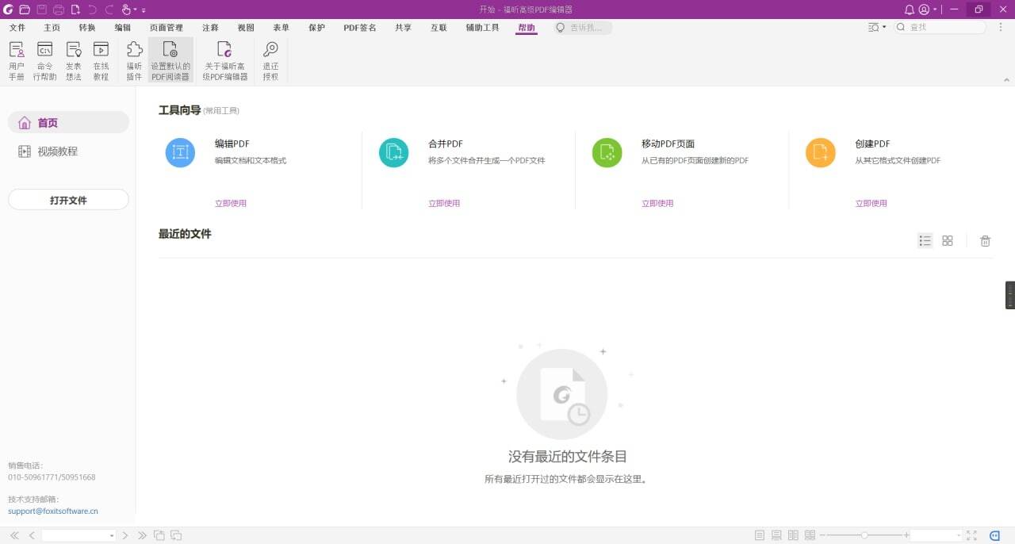This screenshot has width=1015, height=544.
Task: Toggle continuous facing view in status bar
Action: click(x=810, y=535)
